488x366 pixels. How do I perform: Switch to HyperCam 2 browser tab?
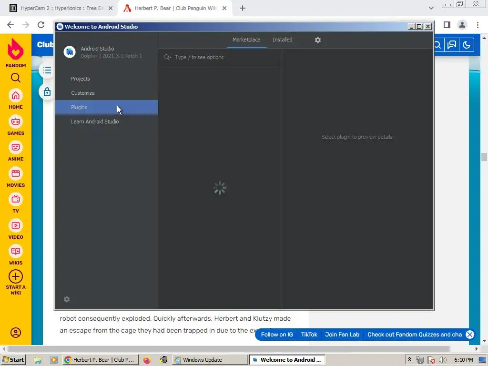(x=61, y=9)
